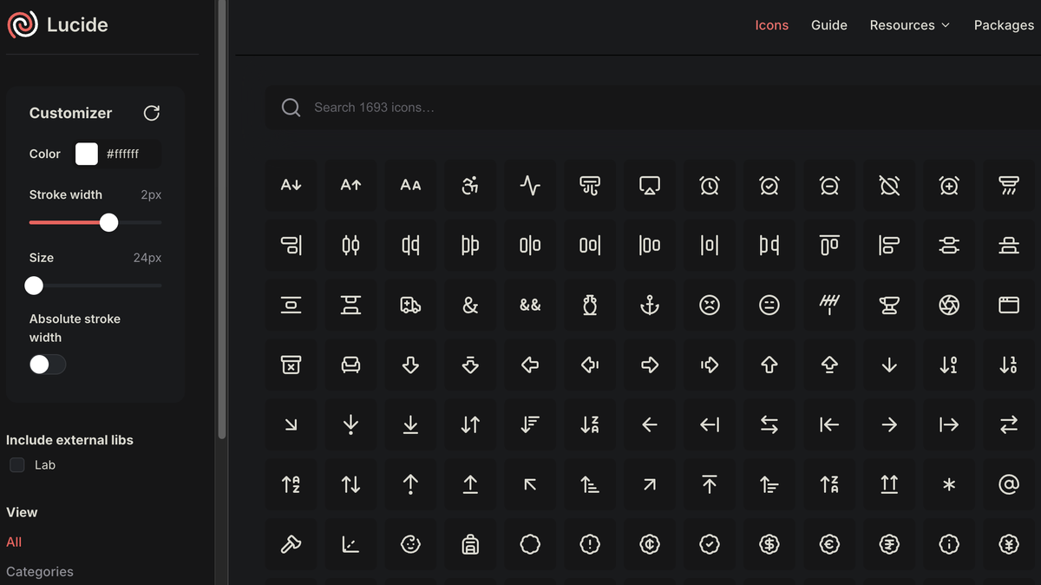Pick the alarm clock plus icon

949,185
